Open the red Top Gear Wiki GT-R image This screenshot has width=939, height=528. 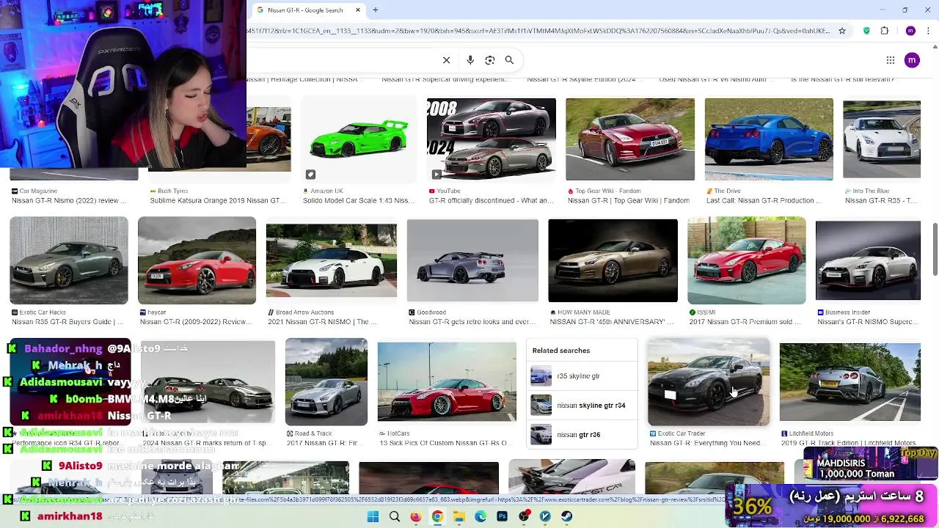(630, 139)
